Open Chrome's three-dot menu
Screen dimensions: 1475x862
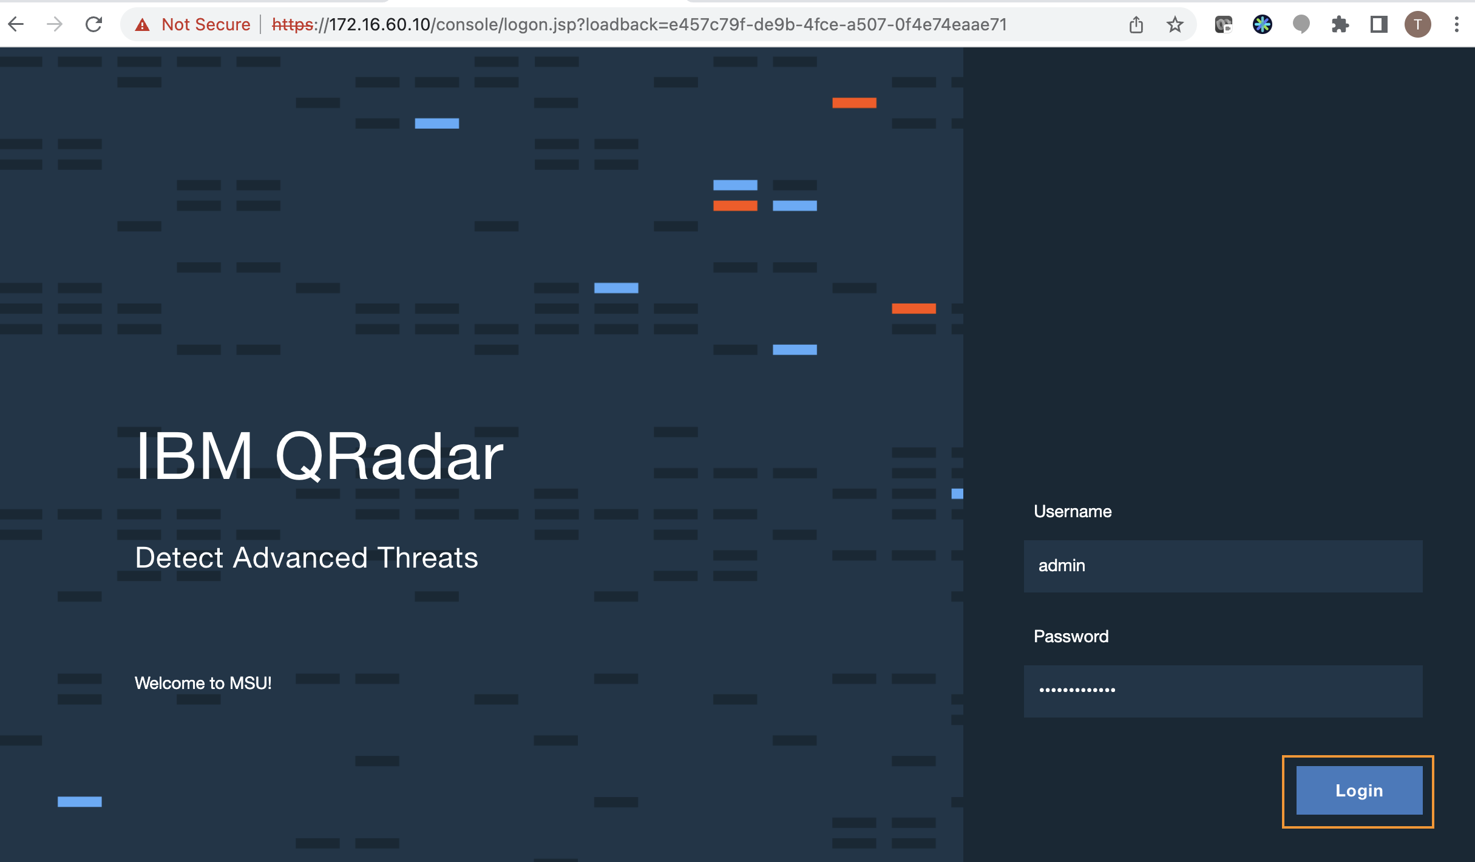(x=1456, y=25)
